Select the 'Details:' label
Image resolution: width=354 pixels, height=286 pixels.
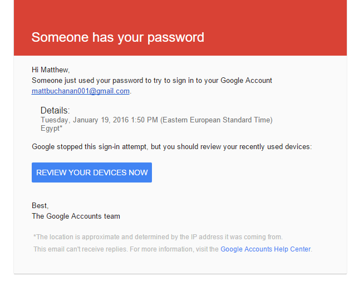(x=55, y=111)
